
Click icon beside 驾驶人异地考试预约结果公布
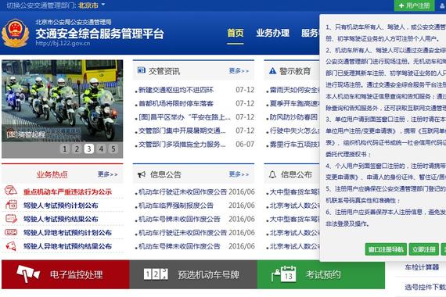pos(11,246)
